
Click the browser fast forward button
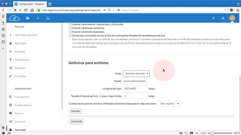20,10
